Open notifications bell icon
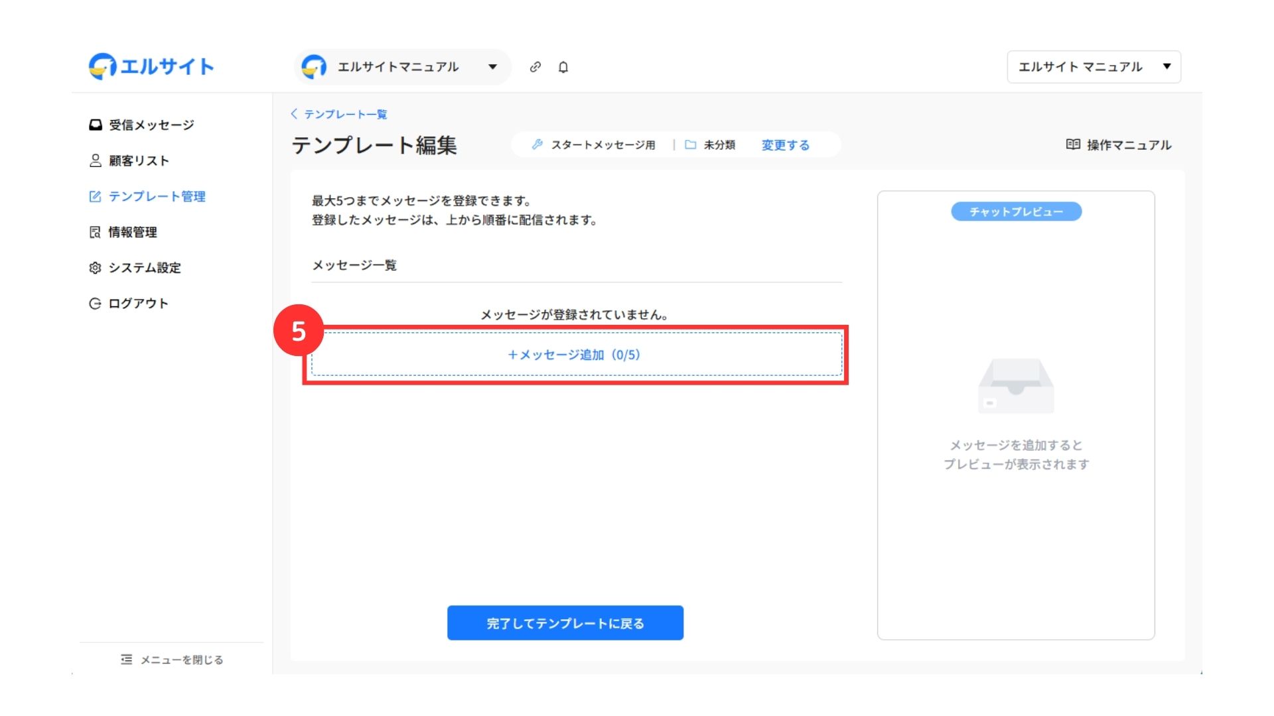 click(x=563, y=67)
